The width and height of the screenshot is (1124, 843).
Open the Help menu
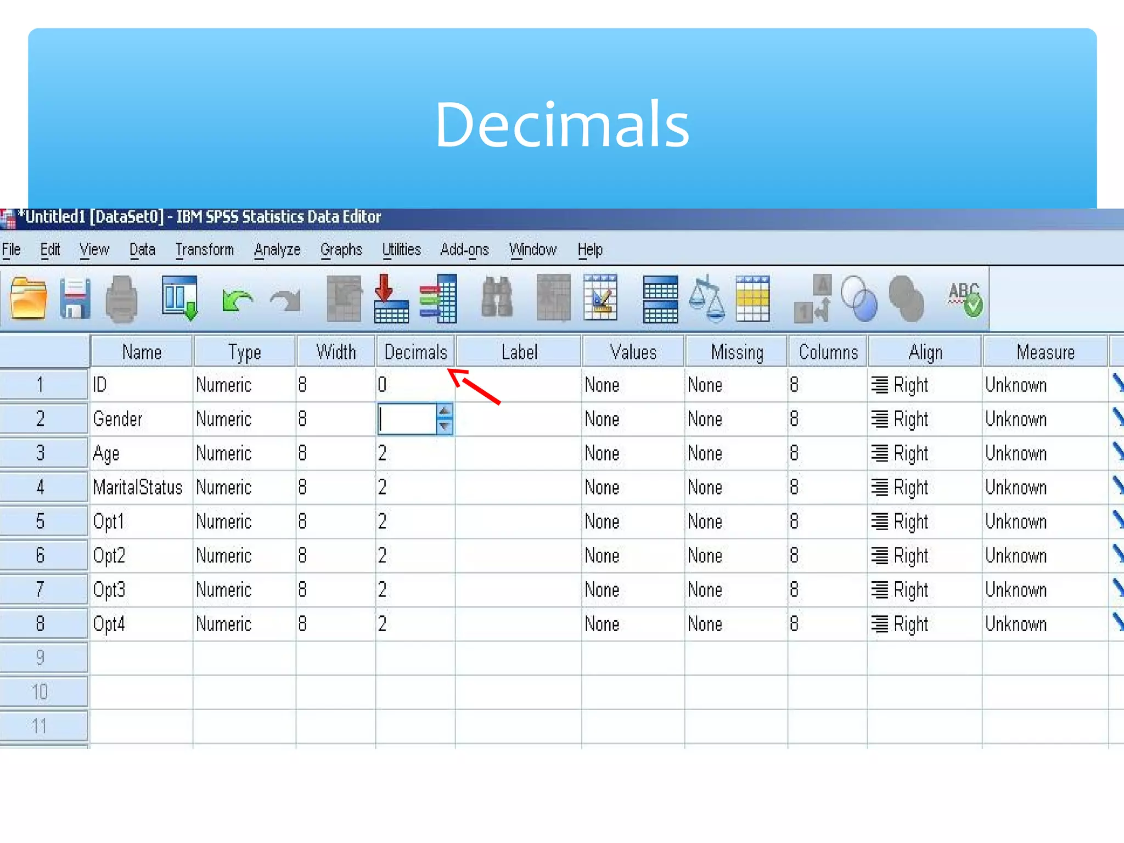[590, 250]
